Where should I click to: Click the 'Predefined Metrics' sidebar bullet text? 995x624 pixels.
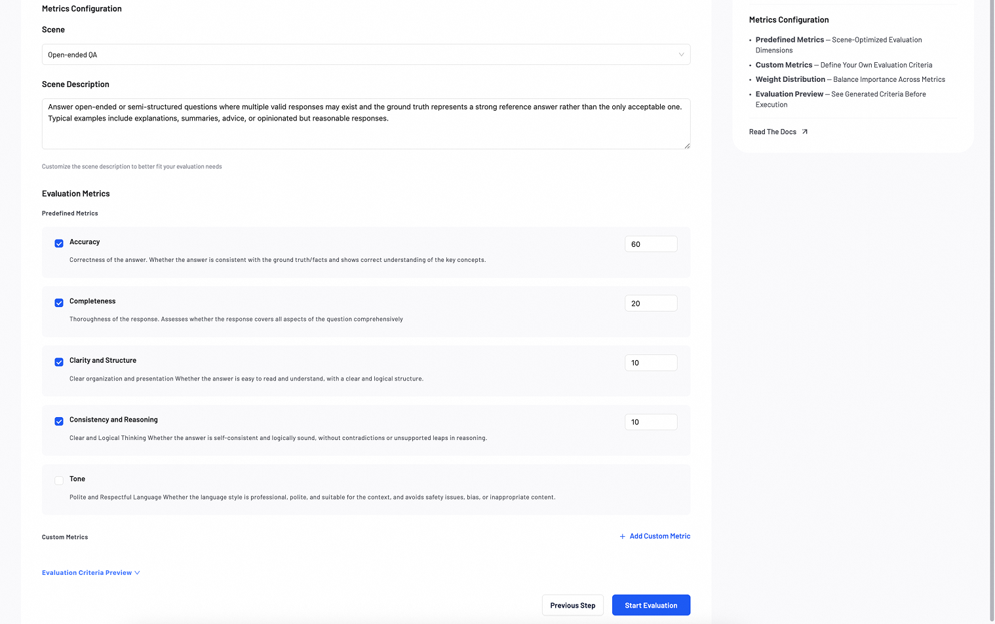[838, 45]
